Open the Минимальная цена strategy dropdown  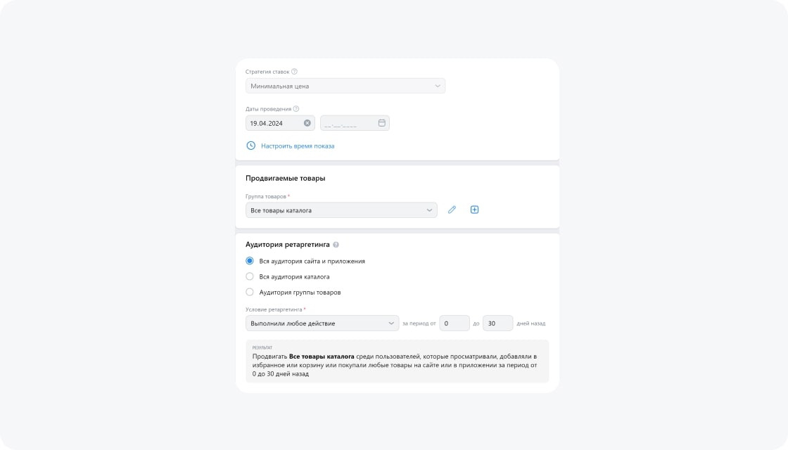tap(345, 86)
